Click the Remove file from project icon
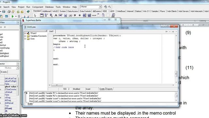 tap(22, 12)
